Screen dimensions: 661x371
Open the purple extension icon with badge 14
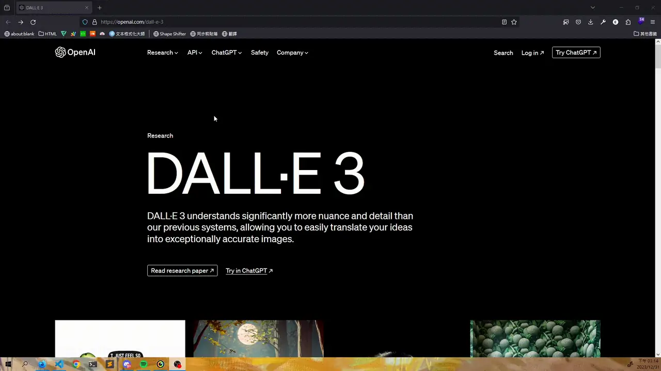(x=641, y=21)
